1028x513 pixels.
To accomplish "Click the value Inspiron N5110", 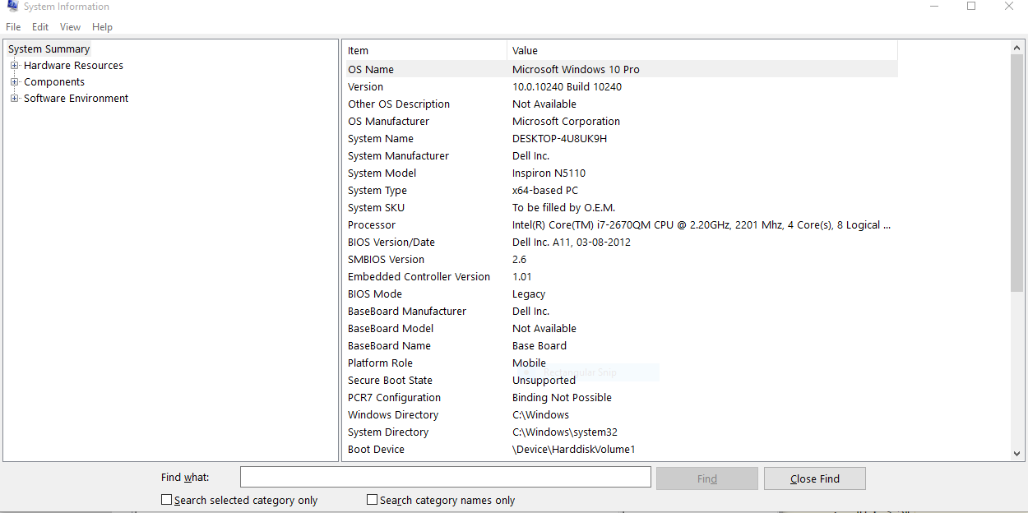I will click(x=549, y=173).
